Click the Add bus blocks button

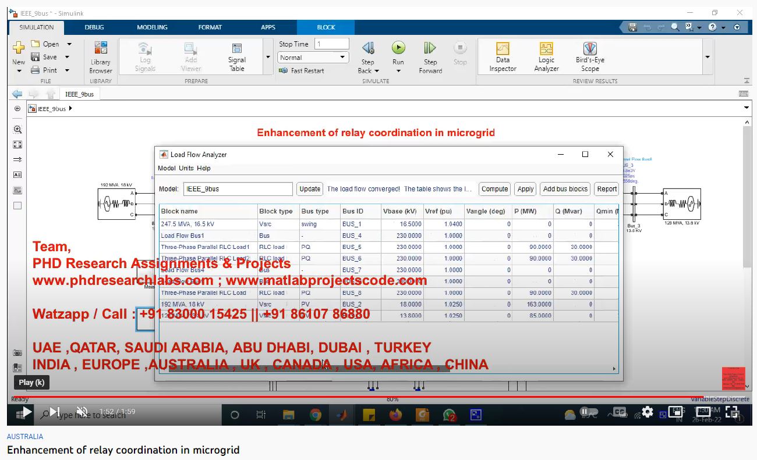565,189
